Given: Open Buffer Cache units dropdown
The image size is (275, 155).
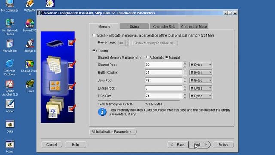Looking at the screenshot, I should 201,72.
